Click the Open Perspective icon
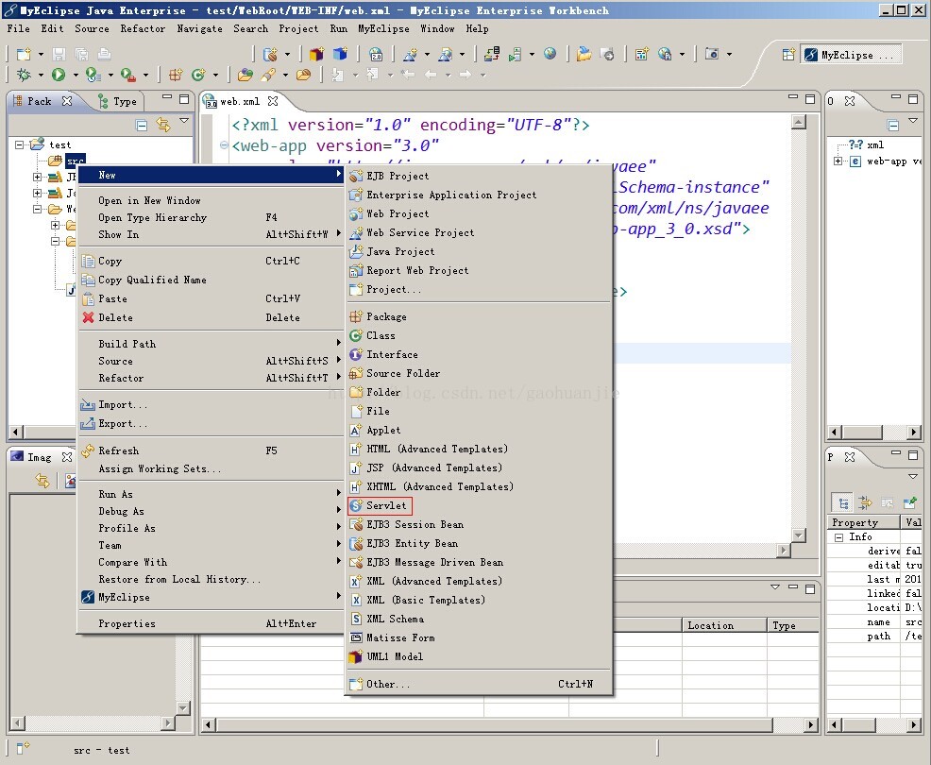 point(788,55)
